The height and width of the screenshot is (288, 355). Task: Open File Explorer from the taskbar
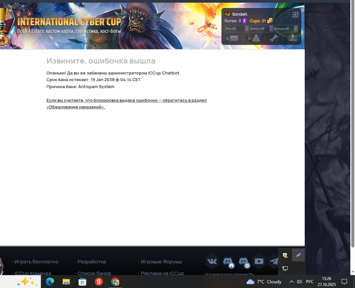click(66, 282)
